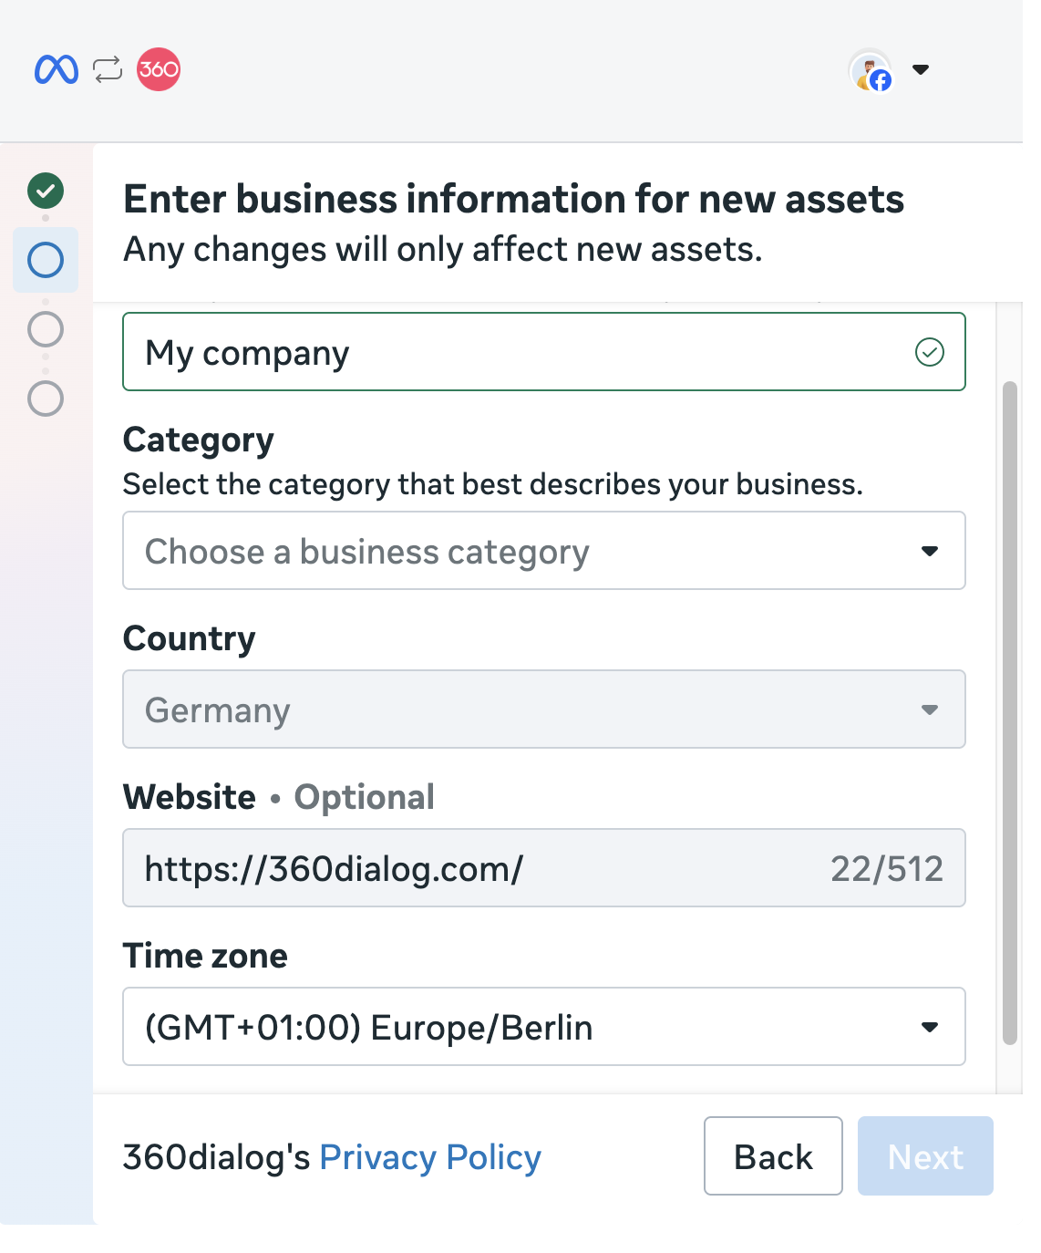The width and height of the screenshot is (1041, 1253).
Task: Jump to the fourth step circle
Action: click(46, 399)
